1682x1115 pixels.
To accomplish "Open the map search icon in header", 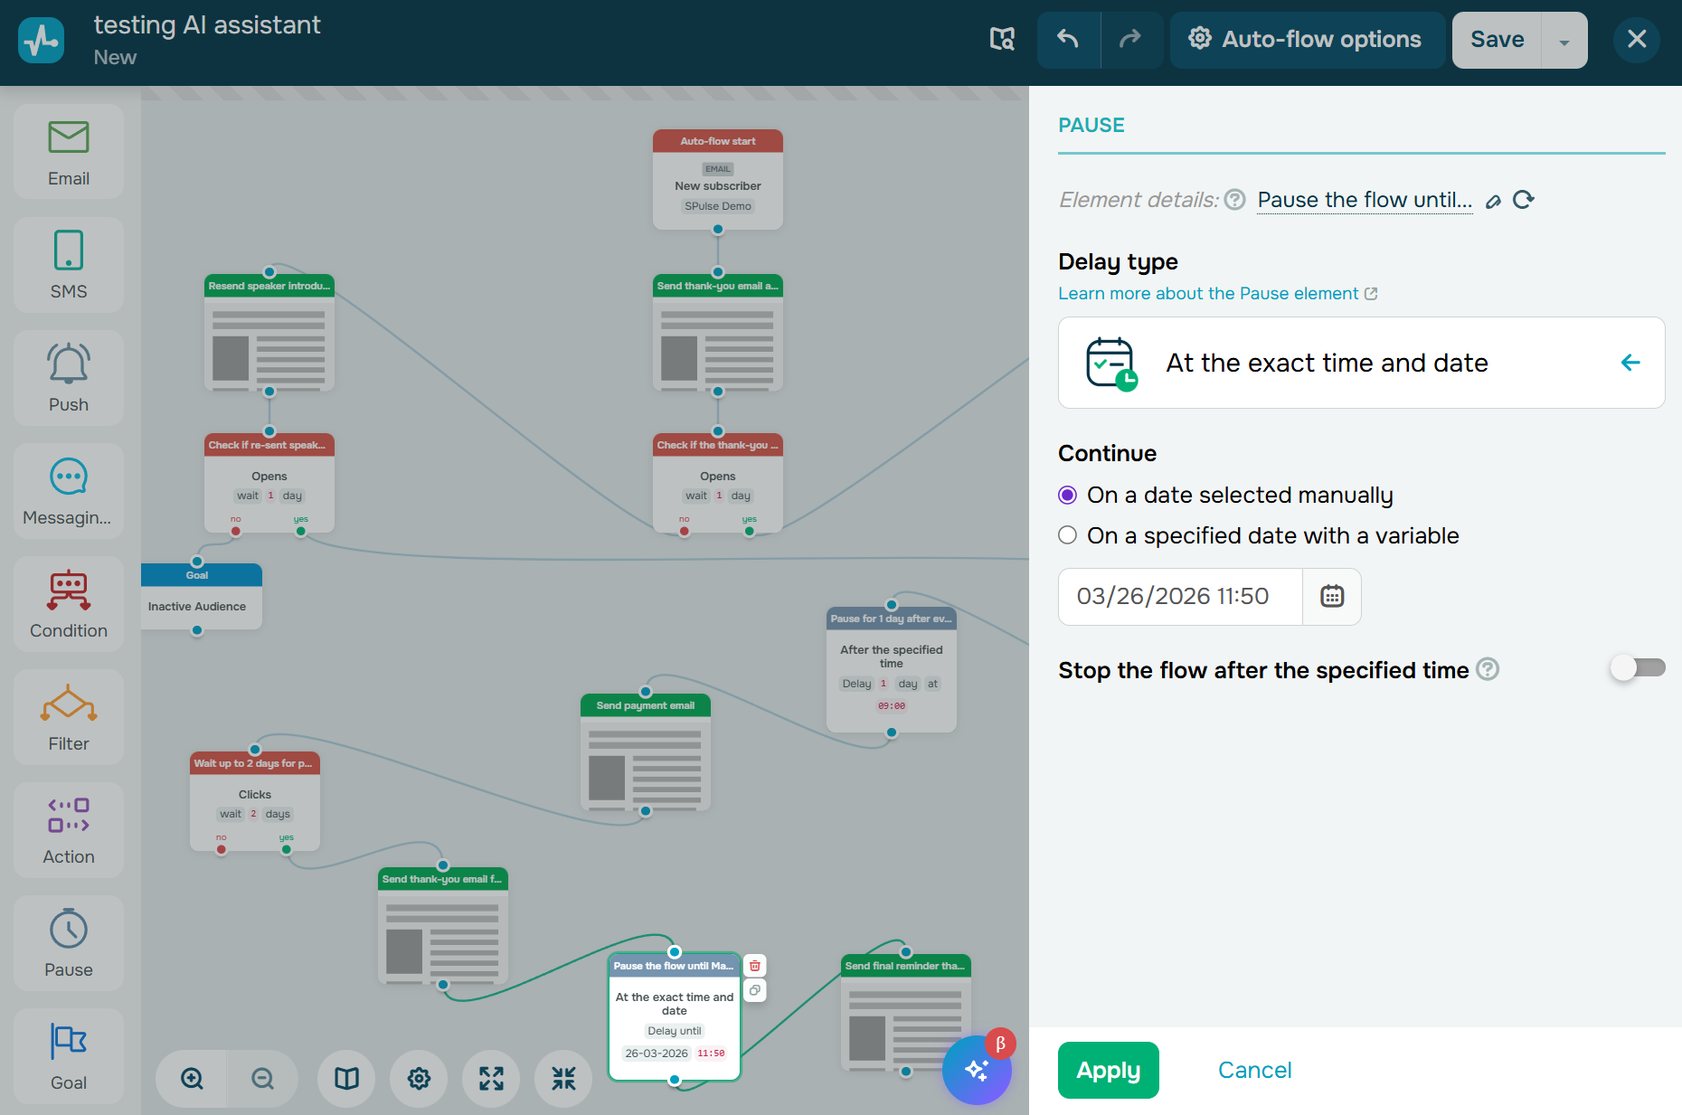I will click(1002, 39).
